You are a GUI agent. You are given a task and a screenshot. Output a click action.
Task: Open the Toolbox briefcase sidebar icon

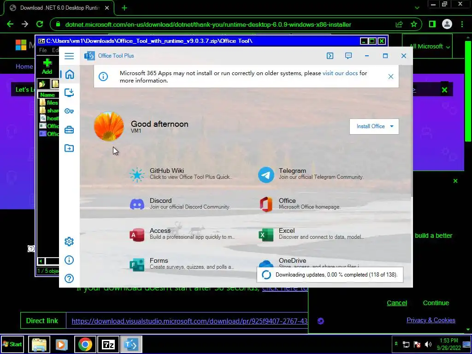tap(69, 130)
